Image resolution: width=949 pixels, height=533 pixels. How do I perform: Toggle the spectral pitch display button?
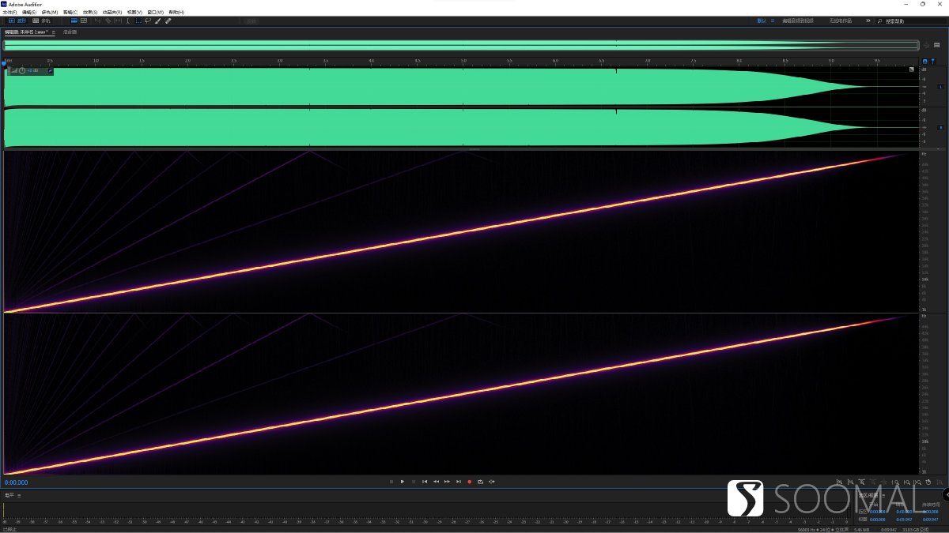tap(84, 21)
